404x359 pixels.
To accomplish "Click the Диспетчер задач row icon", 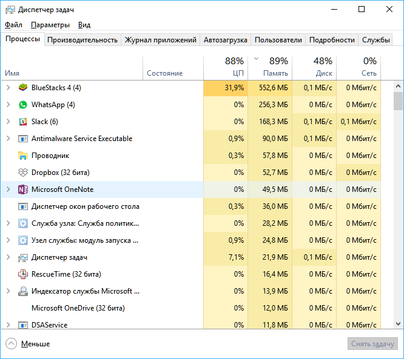I will click(23, 257).
